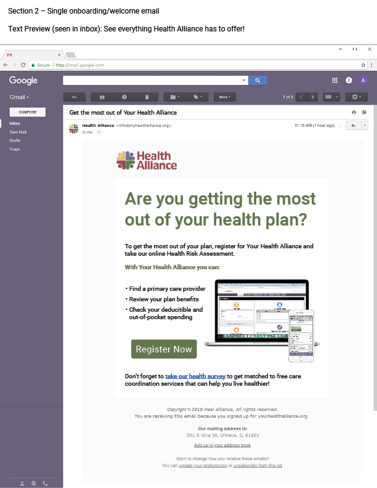Click the blue search button
The image size is (377, 488).
click(x=258, y=80)
